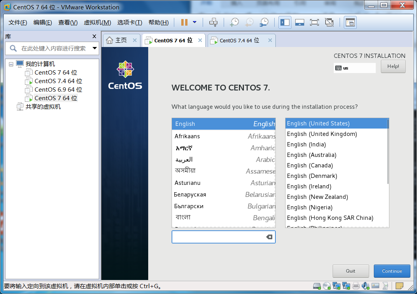Select the running CentOS 7 64 位 entry
The width and height of the screenshot is (417, 294).
pyautogui.click(x=51, y=98)
